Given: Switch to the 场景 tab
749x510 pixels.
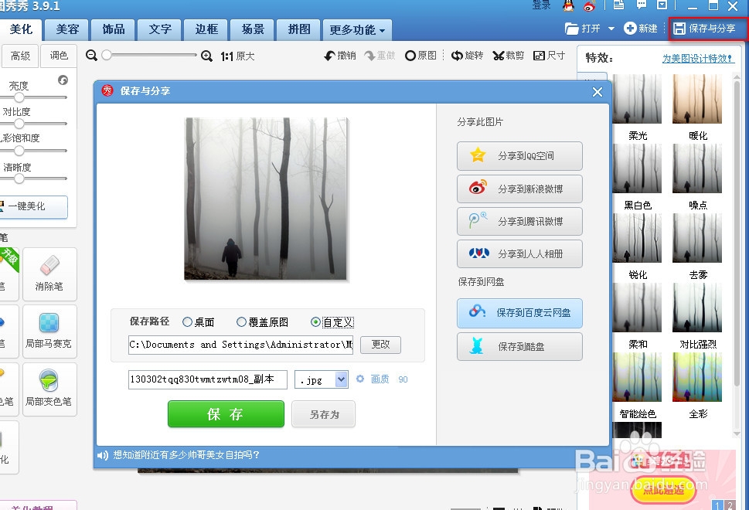Looking at the screenshot, I should (x=253, y=29).
